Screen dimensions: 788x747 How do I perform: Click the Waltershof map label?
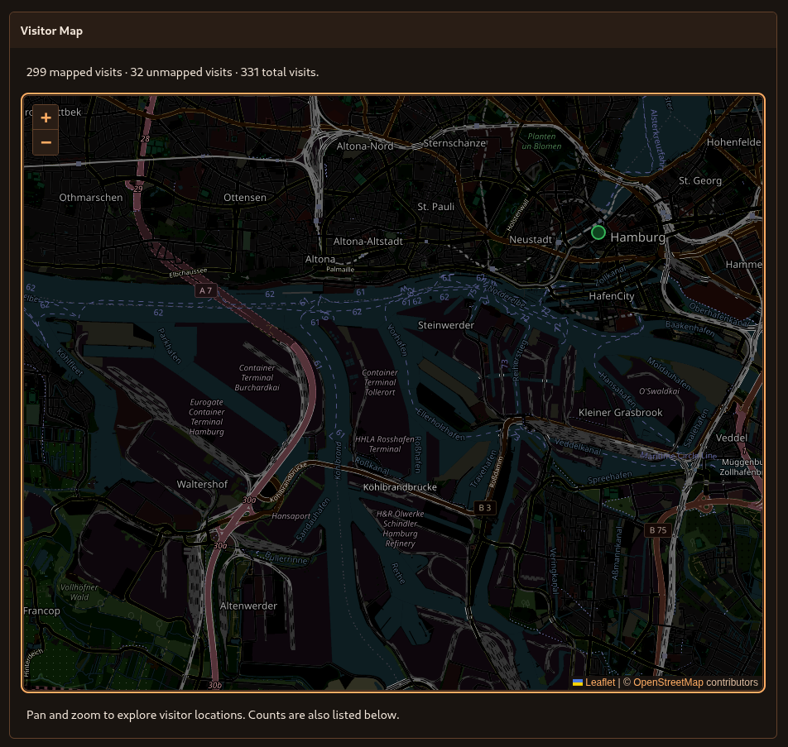[x=202, y=484]
